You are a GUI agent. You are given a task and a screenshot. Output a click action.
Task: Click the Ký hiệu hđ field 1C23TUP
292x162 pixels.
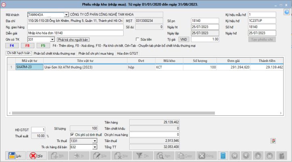[262, 21]
